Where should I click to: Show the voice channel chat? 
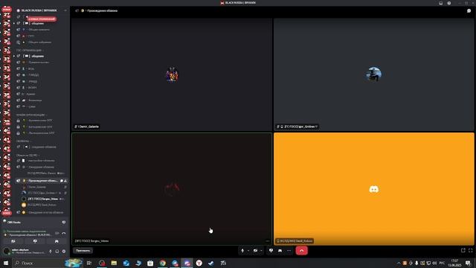coord(469,10)
